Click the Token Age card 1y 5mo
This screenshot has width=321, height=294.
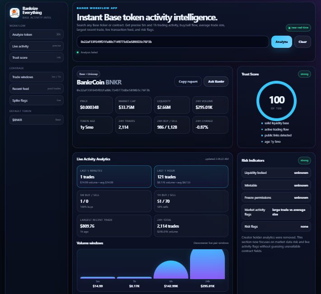click(95, 125)
